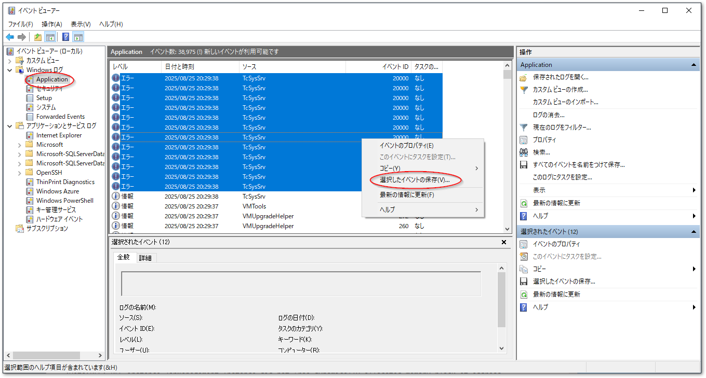Close the 選択されたイベント (12) detail pane
706x378 pixels.
point(504,242)
